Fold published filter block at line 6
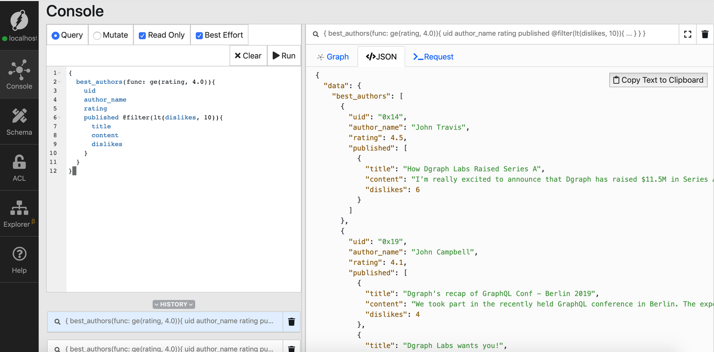 click(60, 117)
